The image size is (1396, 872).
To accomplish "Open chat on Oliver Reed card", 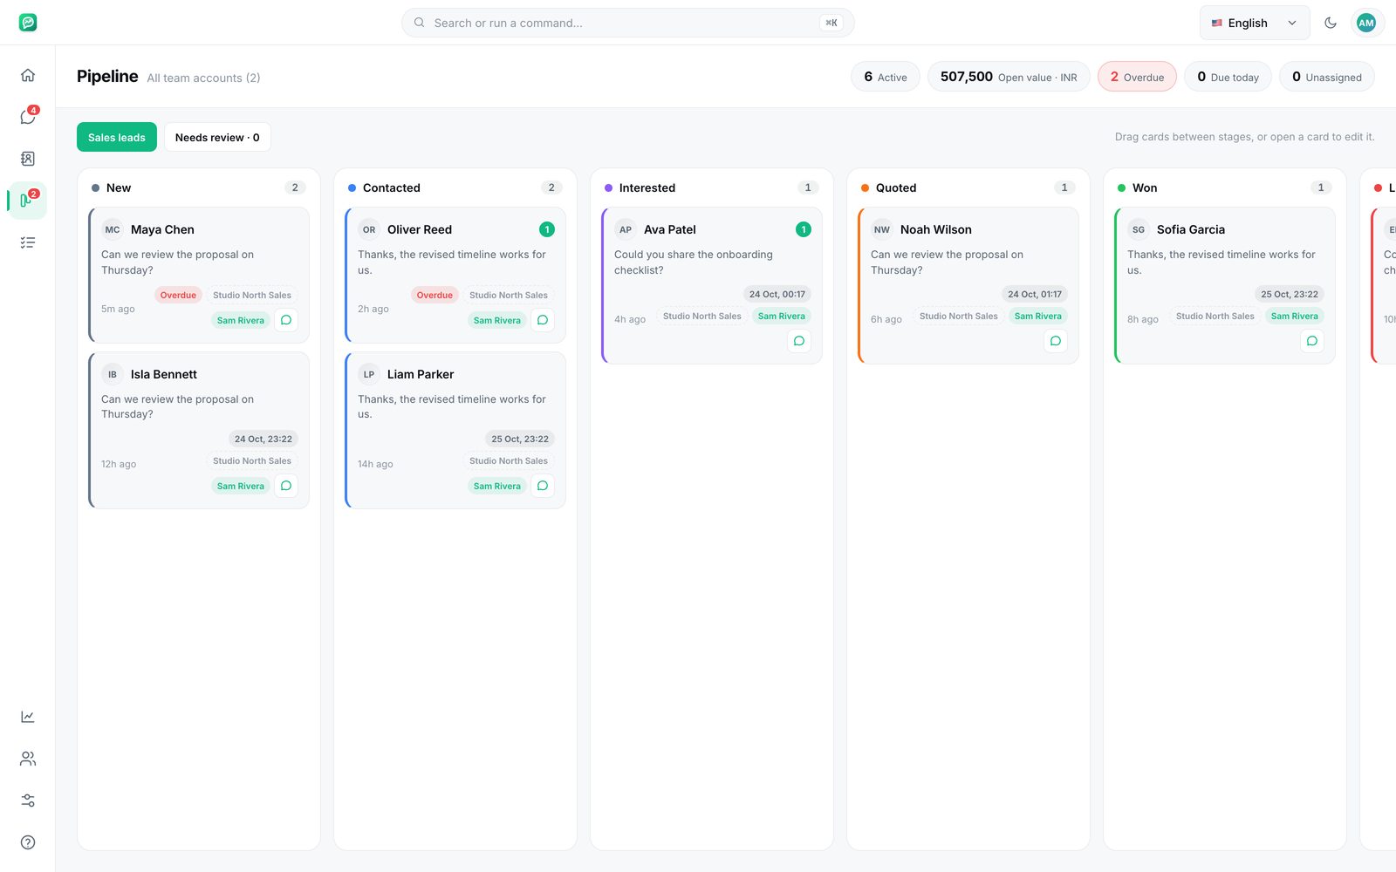I will point(543,320).
